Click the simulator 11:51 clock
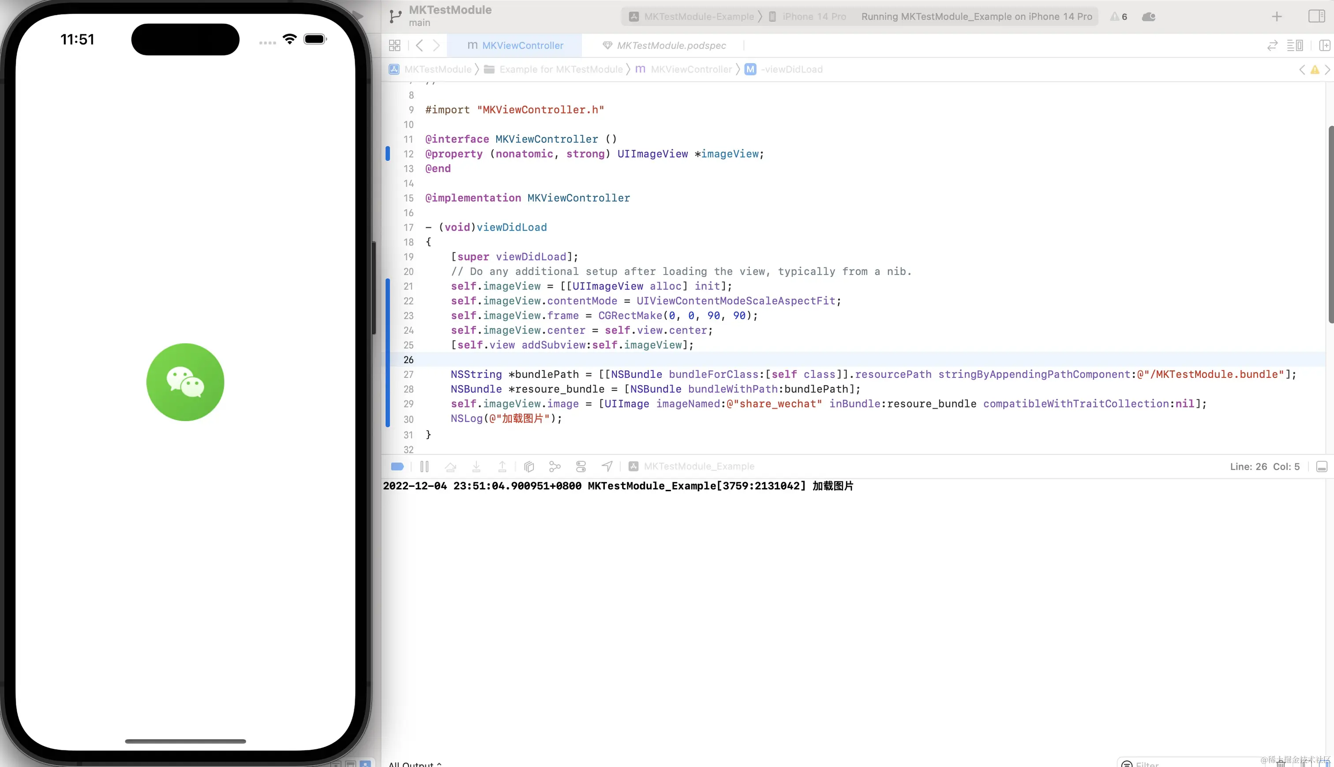1334x767 pixels. pyautogui.click(x=77, y=39)
